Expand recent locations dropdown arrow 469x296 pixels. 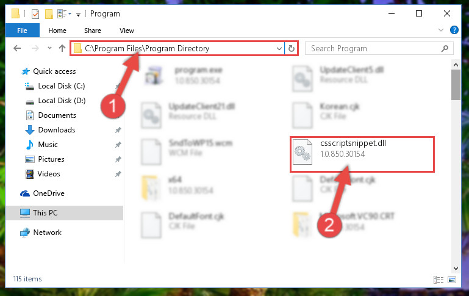(49, 48)
